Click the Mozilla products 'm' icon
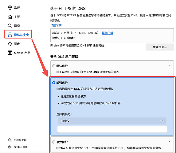The image size is (176, 153). pos(10,53)
